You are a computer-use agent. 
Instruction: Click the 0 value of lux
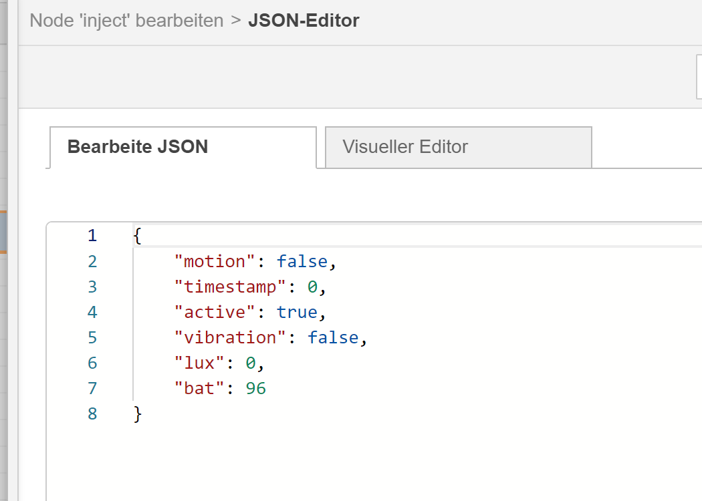(x=251, y=363)
